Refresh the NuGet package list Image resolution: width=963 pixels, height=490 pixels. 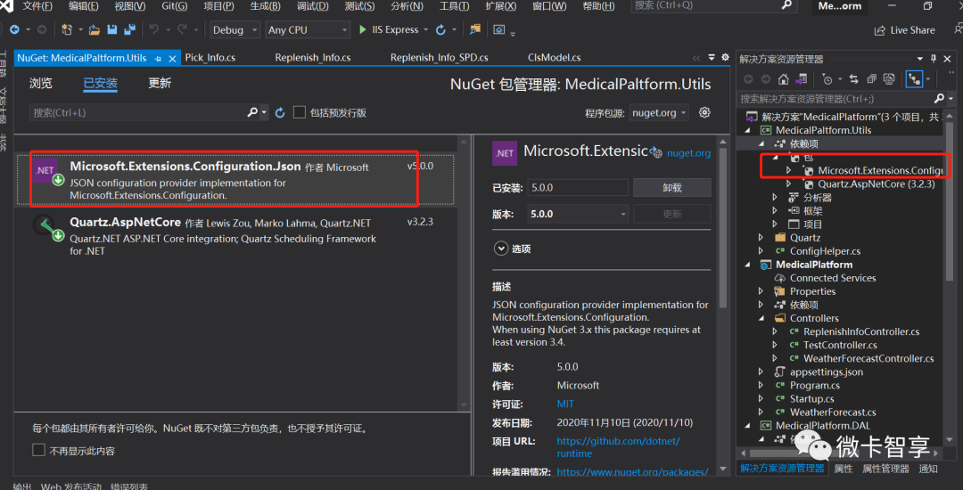pos(280,113)
